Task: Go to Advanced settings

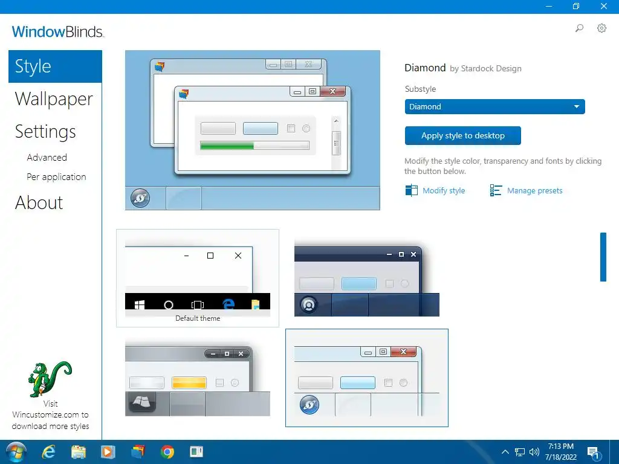Action: coord(47,158)
